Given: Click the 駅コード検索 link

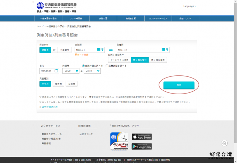Looking at the screenshot, I should (82, 55).
